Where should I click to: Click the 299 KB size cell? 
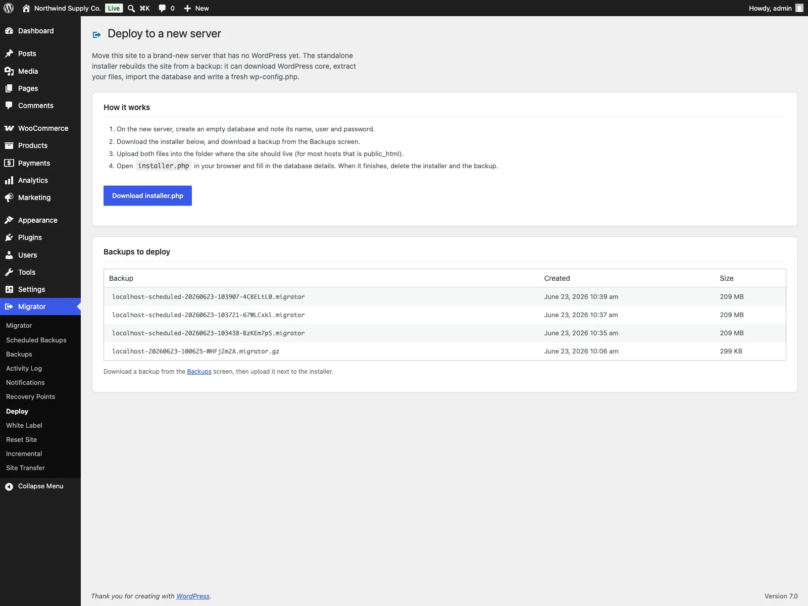pos(731,351)
